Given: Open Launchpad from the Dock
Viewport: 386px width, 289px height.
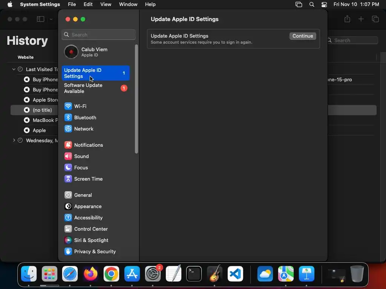Looking at the screenshot, I should pos(49,274).
